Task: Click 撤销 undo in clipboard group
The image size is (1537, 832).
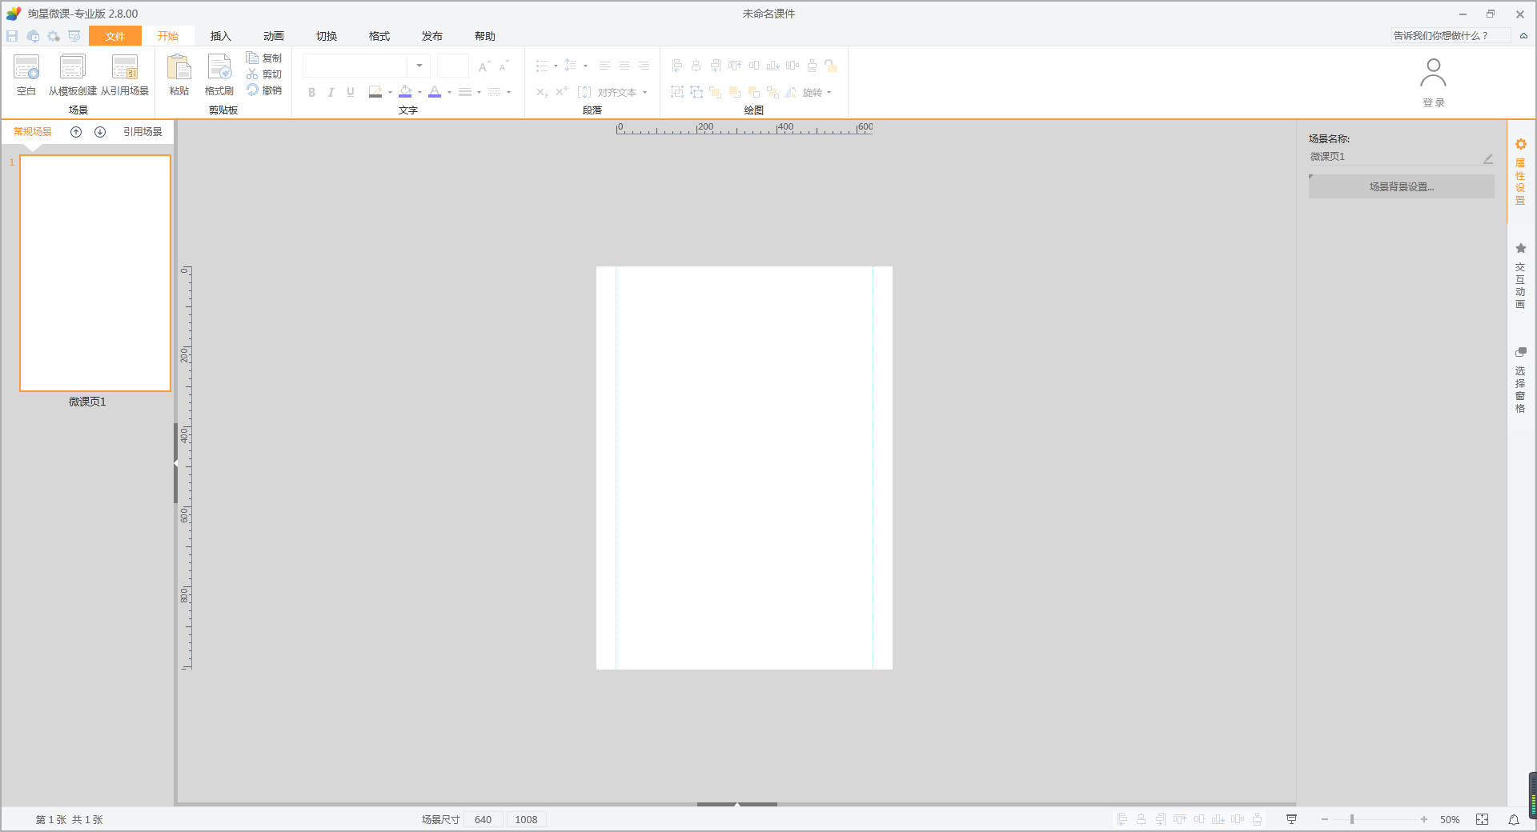Action: pos(264,90)
